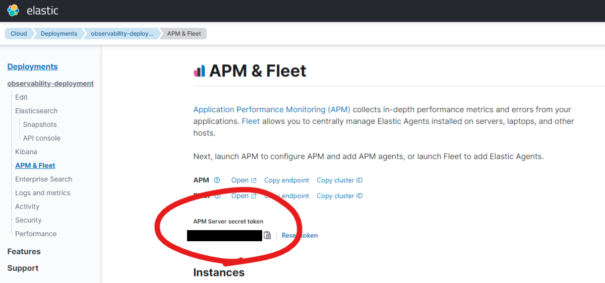Image resolution: width=605 pixels, height=283 pixels.
Task: Click the Fleet link in the description
Action: [251, 121]
